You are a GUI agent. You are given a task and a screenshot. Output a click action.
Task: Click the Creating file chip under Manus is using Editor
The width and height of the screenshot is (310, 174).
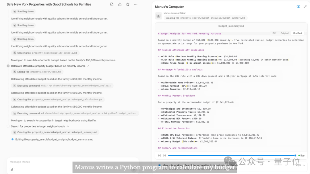pyautogui.click(x=205, y=18)
